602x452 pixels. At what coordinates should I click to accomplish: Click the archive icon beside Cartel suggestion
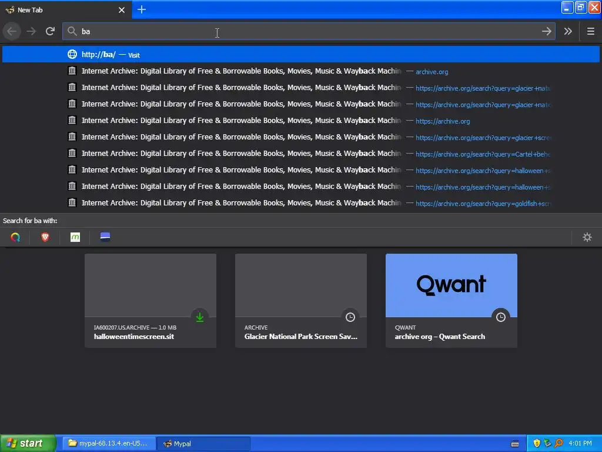click(x=72, y=153)
